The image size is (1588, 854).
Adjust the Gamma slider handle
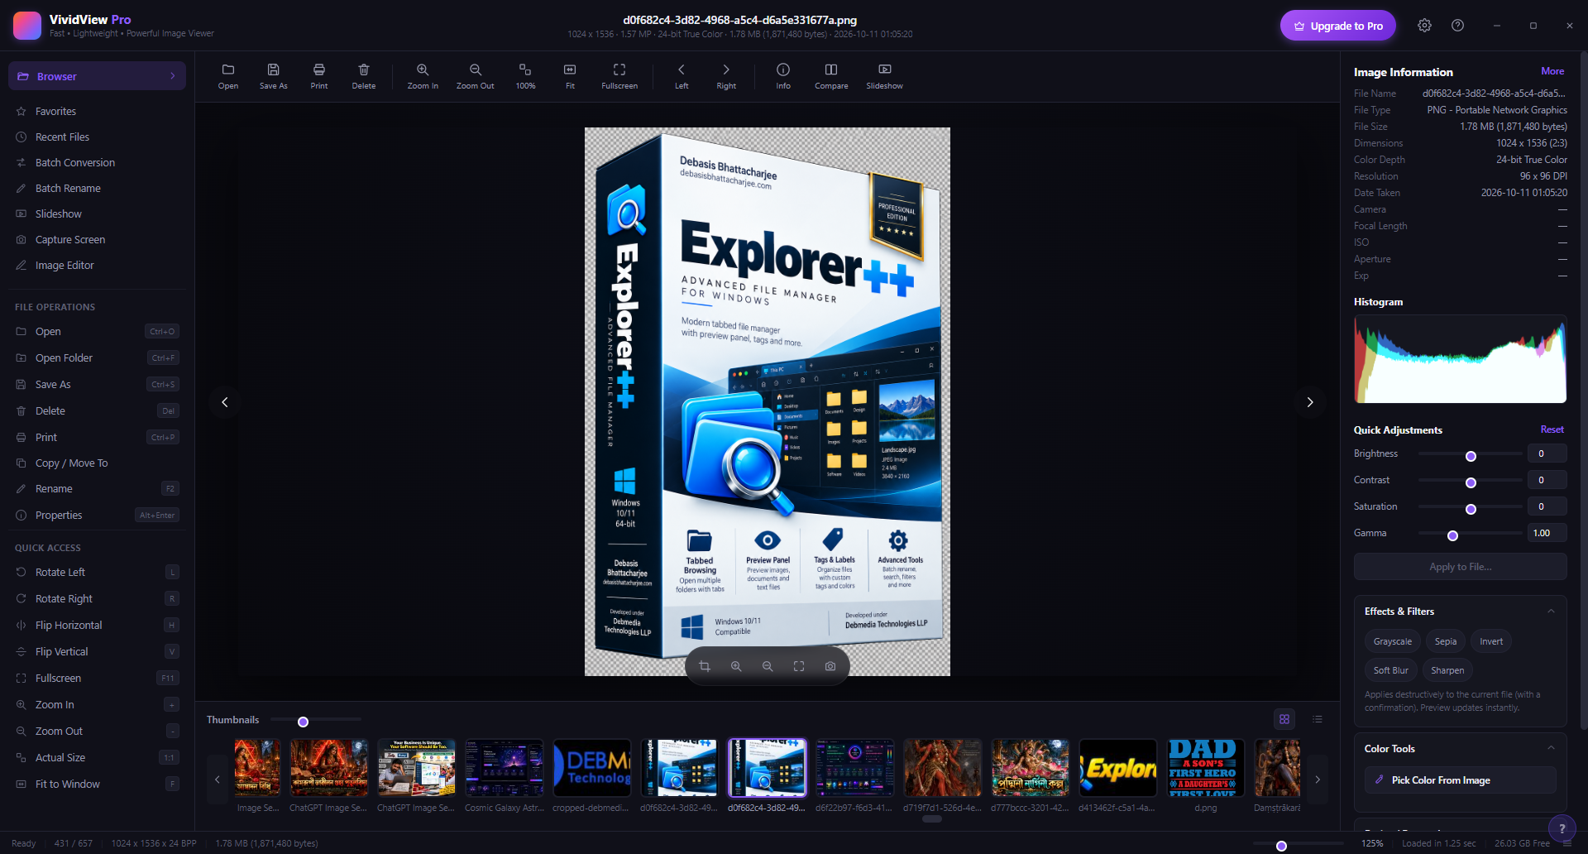(x=1452, y=535)
